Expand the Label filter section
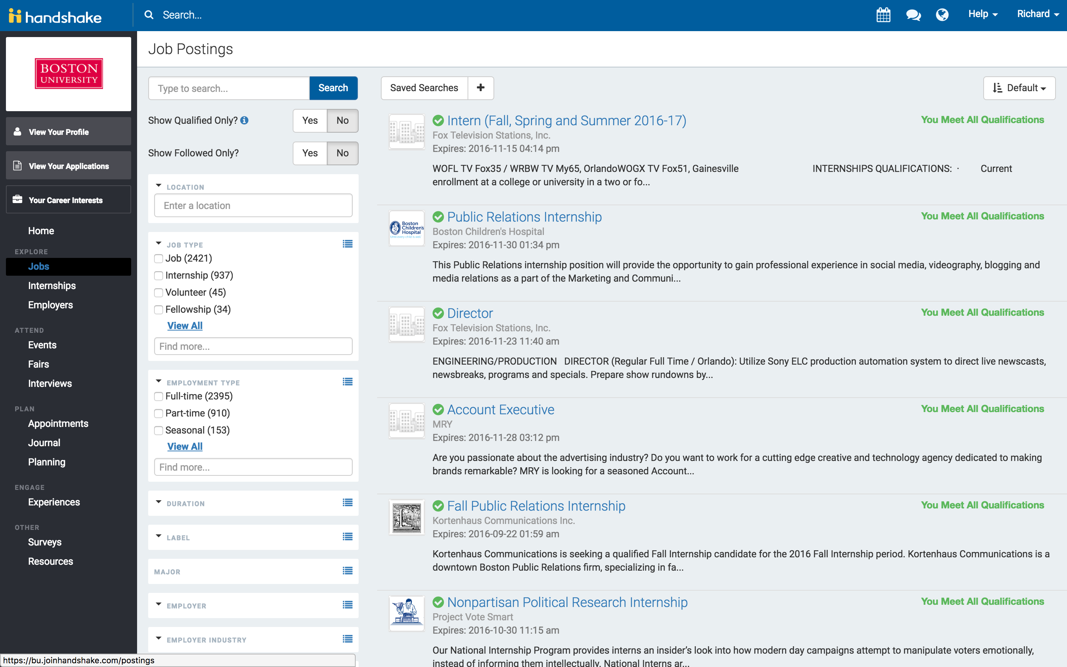Screen dimensions: 1067x667 (159, 537)
